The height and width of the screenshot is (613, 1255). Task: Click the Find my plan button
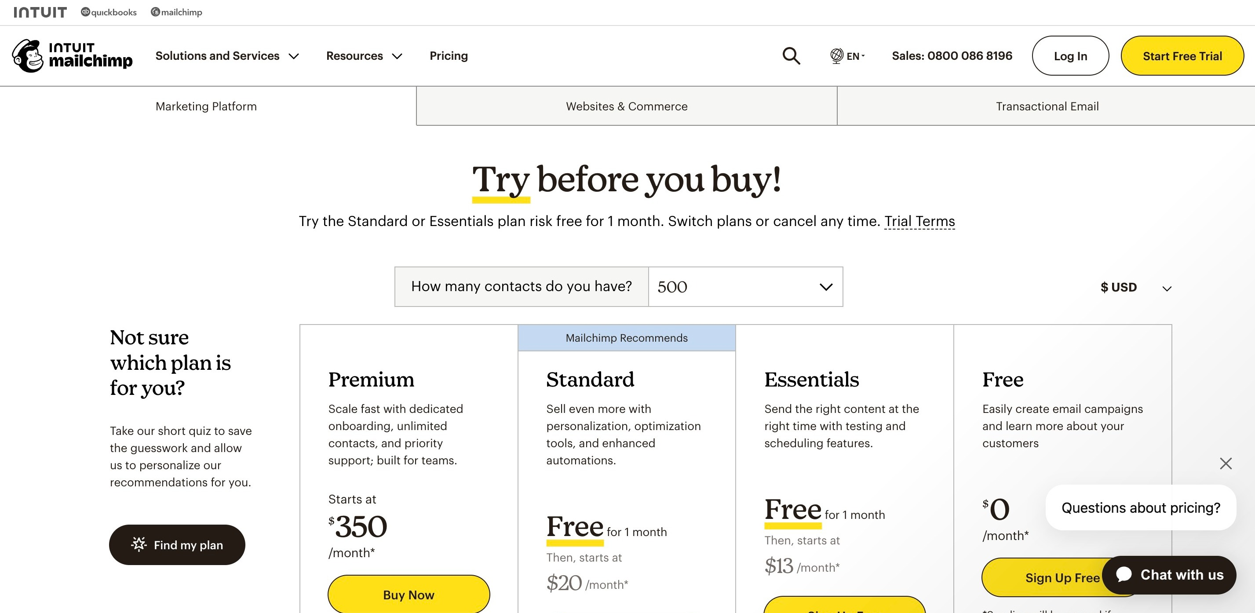177,545
